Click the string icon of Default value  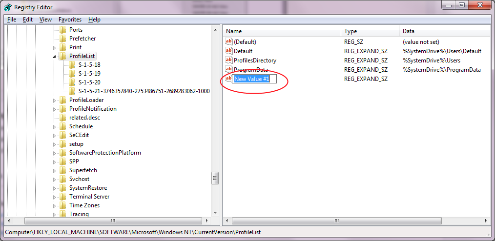228,51
